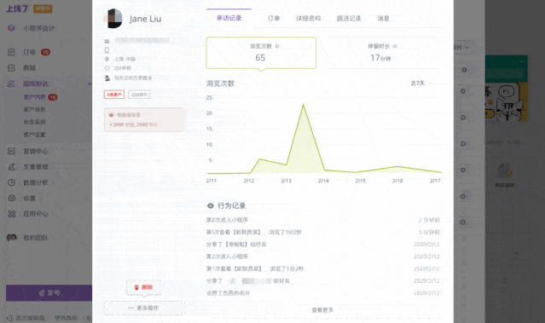
Task: Click the purple 发布 publish button
Action: (x=49, y=293)
